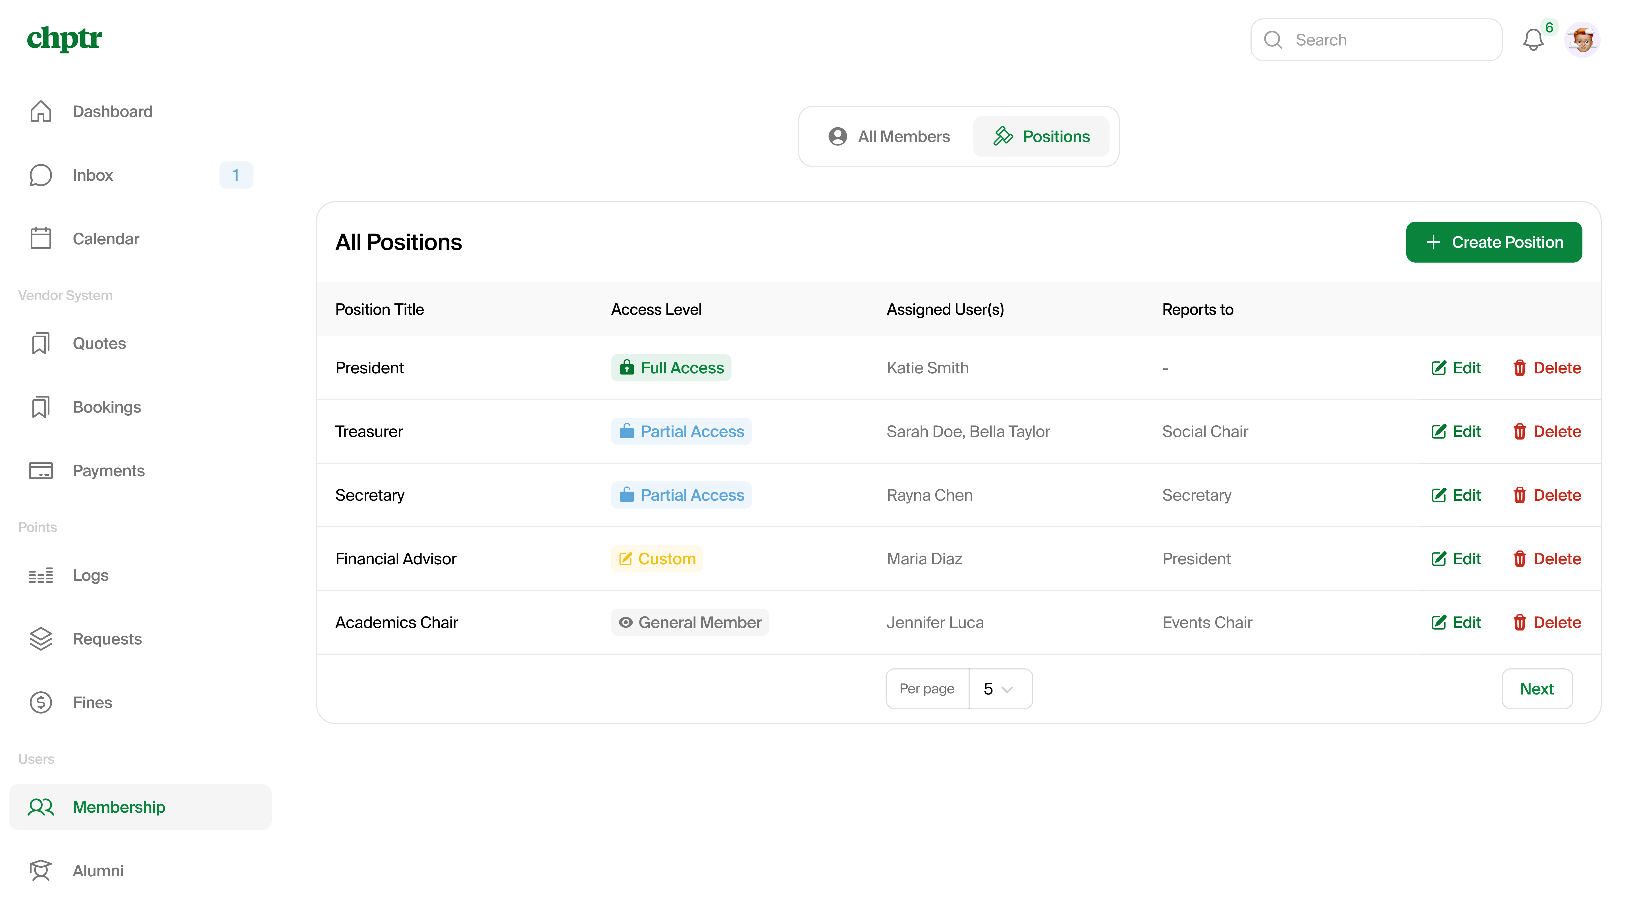Open Alumni page

140,870
